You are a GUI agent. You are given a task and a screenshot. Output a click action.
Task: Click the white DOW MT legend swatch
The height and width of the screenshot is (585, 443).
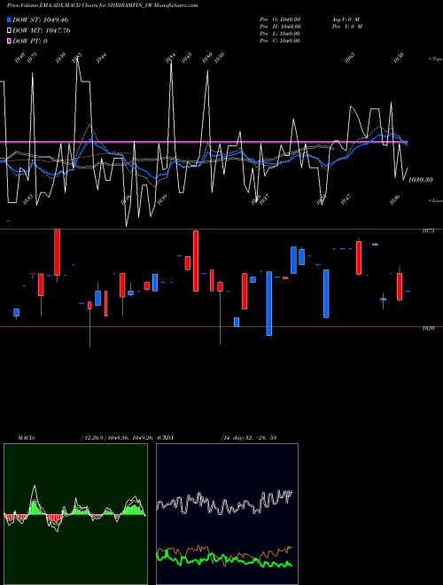[x=9, y=30]
